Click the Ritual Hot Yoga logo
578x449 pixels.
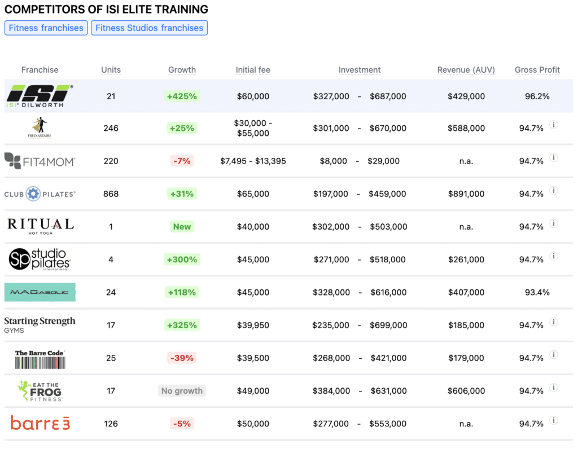click(41, 226)
